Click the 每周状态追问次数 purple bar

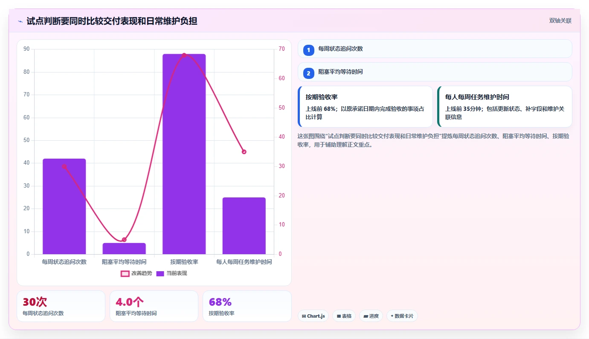pos(64,206)
